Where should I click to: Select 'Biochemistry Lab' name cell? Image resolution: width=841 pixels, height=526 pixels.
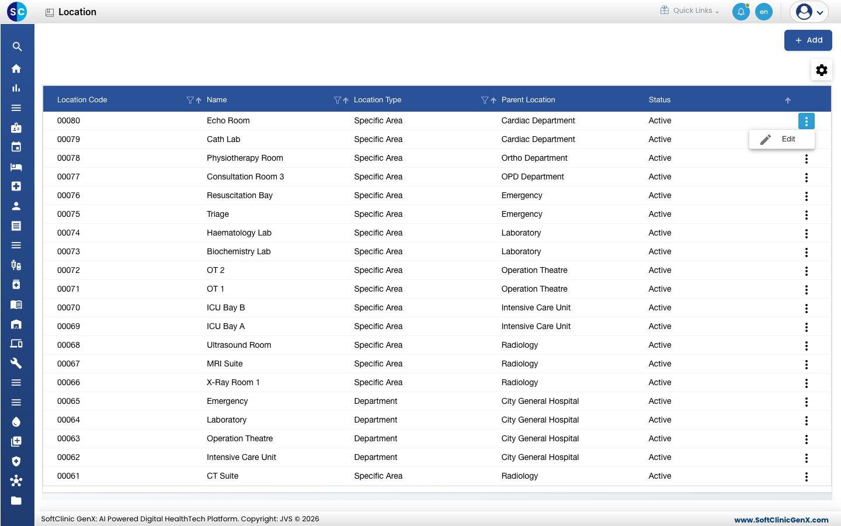pyautogui.click(x=238, y=251)
